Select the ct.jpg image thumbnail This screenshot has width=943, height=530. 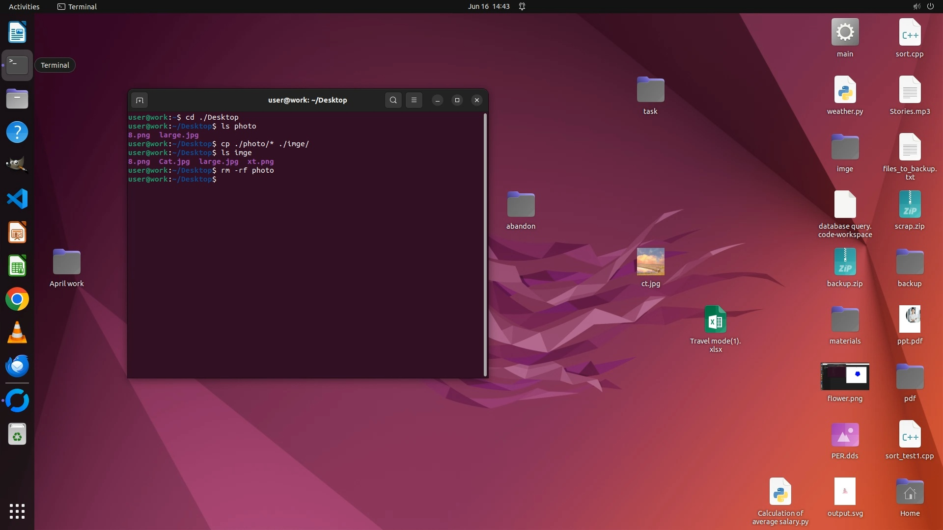click(x=650, y=262)
